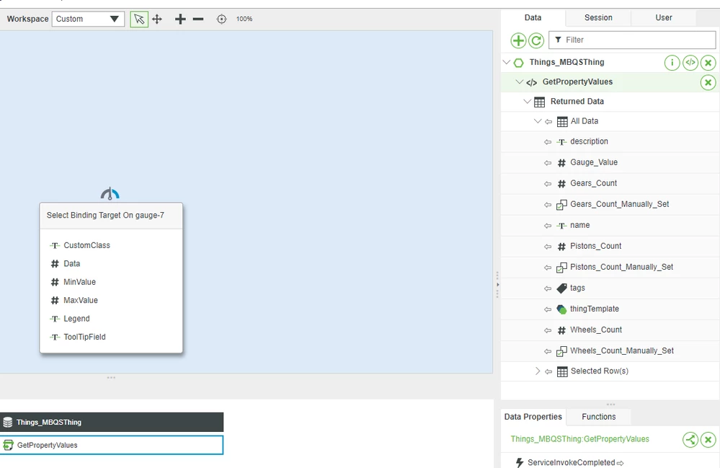Choose Legend binding target

point(76,319)
